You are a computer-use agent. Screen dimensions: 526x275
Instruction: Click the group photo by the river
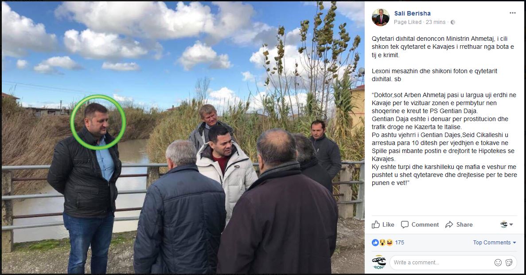point(183,137)
